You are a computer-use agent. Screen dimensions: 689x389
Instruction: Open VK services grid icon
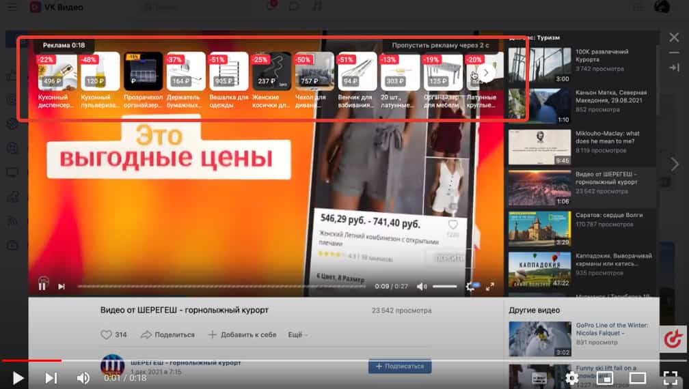[x=638, y=7]
